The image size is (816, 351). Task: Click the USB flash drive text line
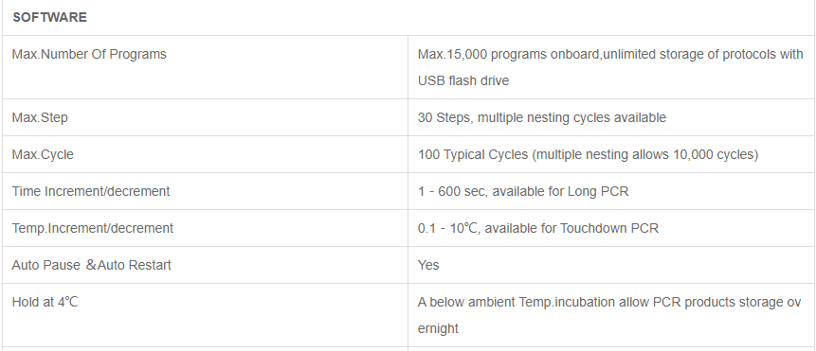[463, 81]
